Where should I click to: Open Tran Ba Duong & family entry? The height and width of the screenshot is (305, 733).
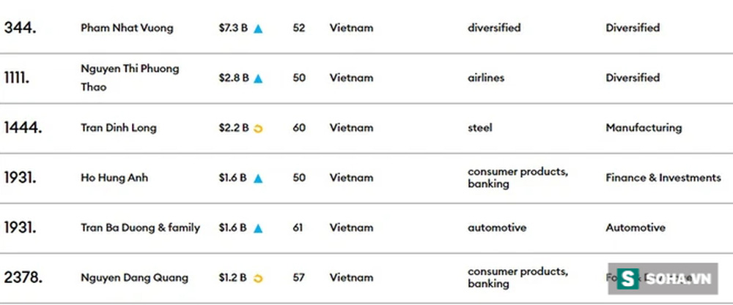pos(140,227)
